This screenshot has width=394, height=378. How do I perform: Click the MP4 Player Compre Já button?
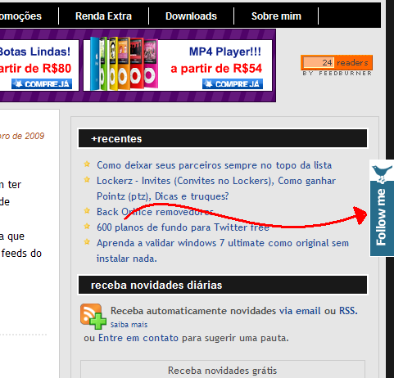[x=233, y=83]
